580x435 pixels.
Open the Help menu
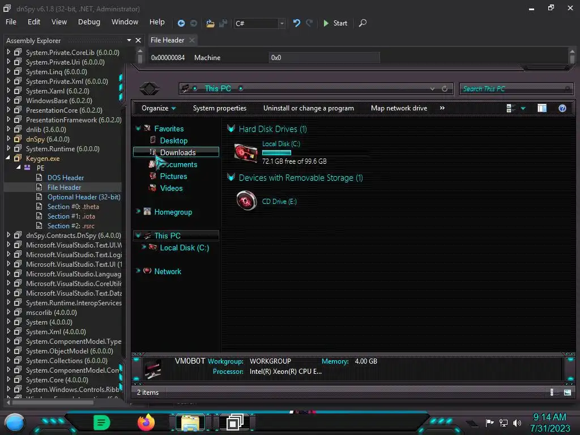(157, 22)
